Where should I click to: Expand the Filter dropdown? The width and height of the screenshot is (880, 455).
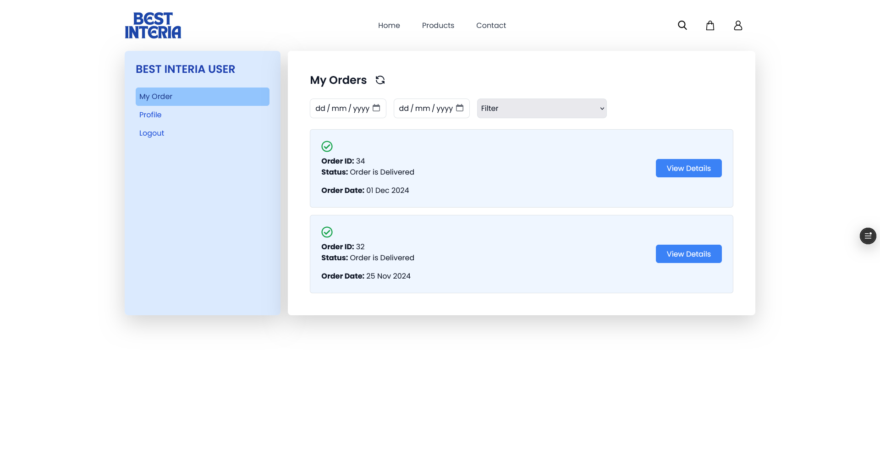[541, 109]
